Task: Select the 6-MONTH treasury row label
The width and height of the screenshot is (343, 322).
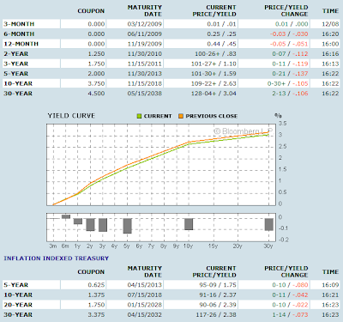Action: [19, 34]
